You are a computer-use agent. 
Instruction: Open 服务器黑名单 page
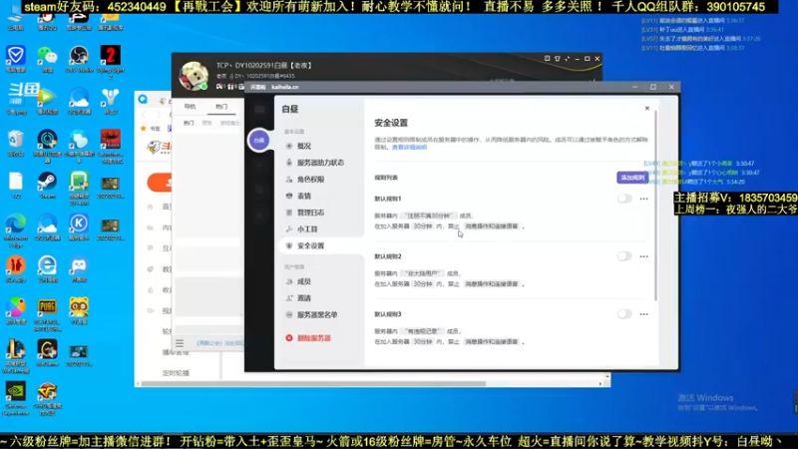pyautogui.click(x=317, y=315)
